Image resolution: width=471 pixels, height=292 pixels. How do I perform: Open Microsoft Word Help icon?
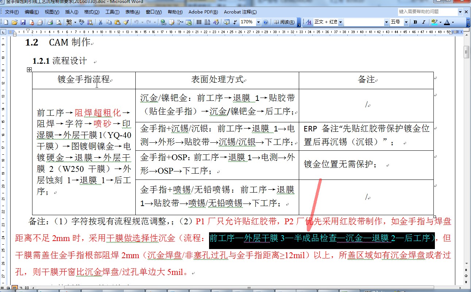(x=266, y=22)
